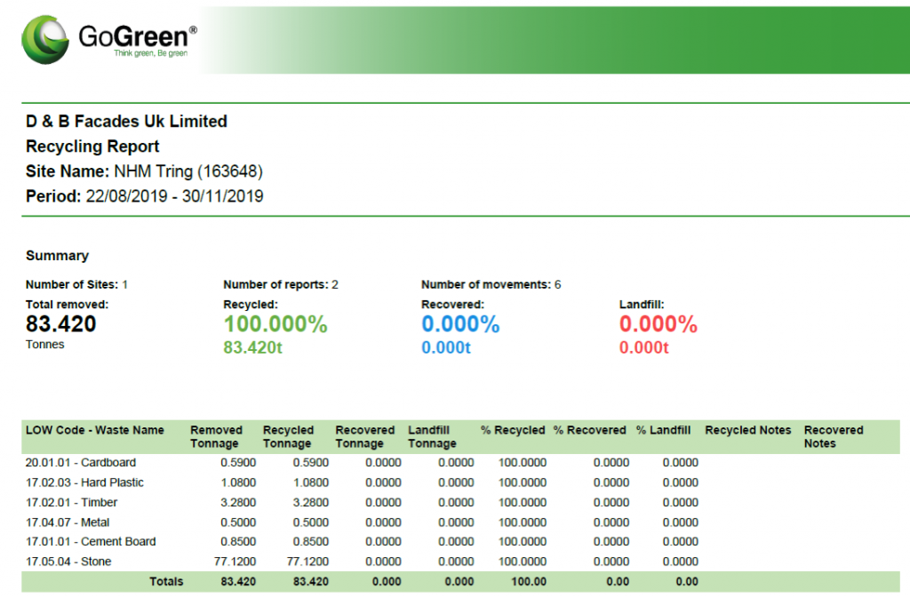Select the '17.02.01 - Timber' row label
The height and width of the screenshot is (597, 910).
pos(71,502)
